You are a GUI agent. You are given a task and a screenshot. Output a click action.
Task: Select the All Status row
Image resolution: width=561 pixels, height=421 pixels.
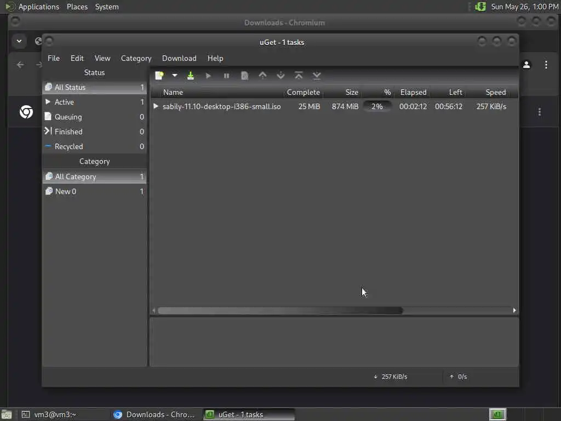(x=95, y=87)
